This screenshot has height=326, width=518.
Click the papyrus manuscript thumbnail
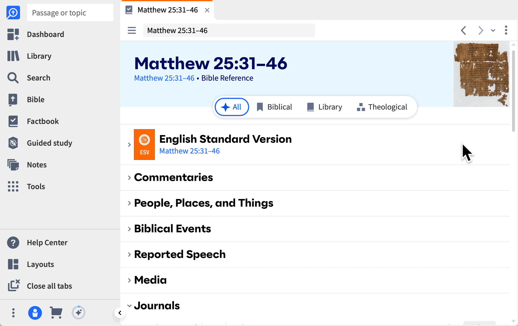coord(481,74)
